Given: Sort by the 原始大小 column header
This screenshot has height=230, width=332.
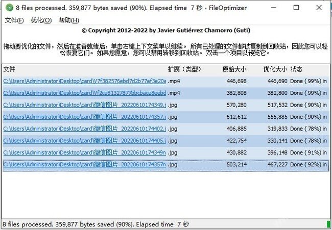Looking at the screenshot, I should [x=234, y=69].
